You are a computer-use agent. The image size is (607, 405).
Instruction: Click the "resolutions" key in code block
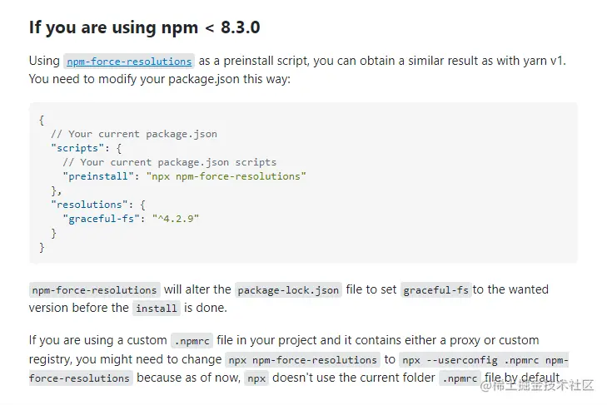click(x=86, y=205)
